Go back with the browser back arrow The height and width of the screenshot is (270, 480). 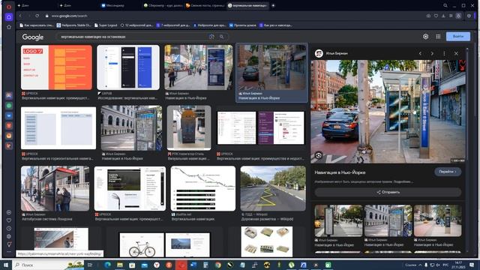point(20,16)
